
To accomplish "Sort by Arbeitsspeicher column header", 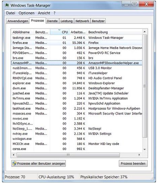I will click(x=78, y=32).
